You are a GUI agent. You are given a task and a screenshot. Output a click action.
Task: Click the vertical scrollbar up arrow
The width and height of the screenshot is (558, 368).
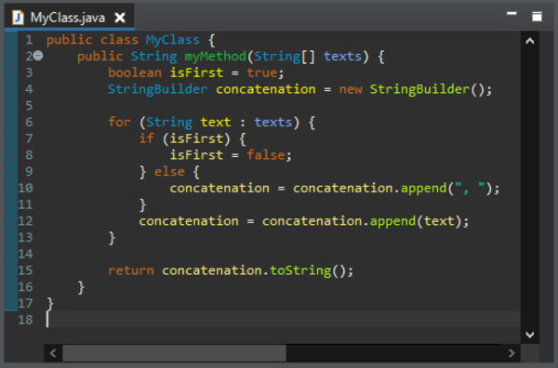click(529, 41)
